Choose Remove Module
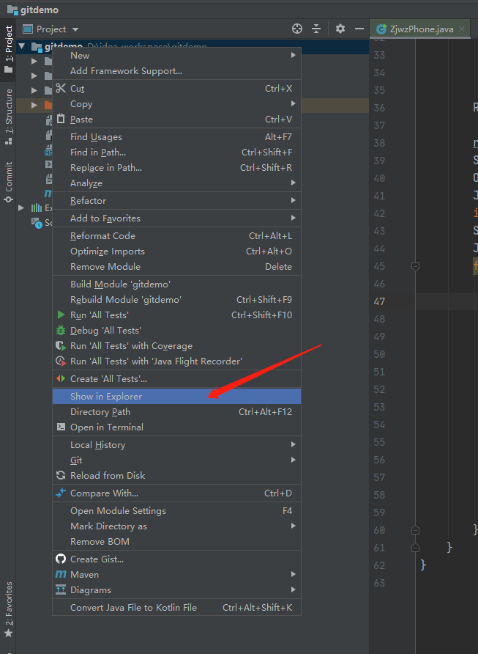Image resolution: width=478 pixels, height=654 pixels. point(176,267)
